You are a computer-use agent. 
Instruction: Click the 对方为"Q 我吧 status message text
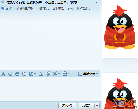[x=41, y=2]
